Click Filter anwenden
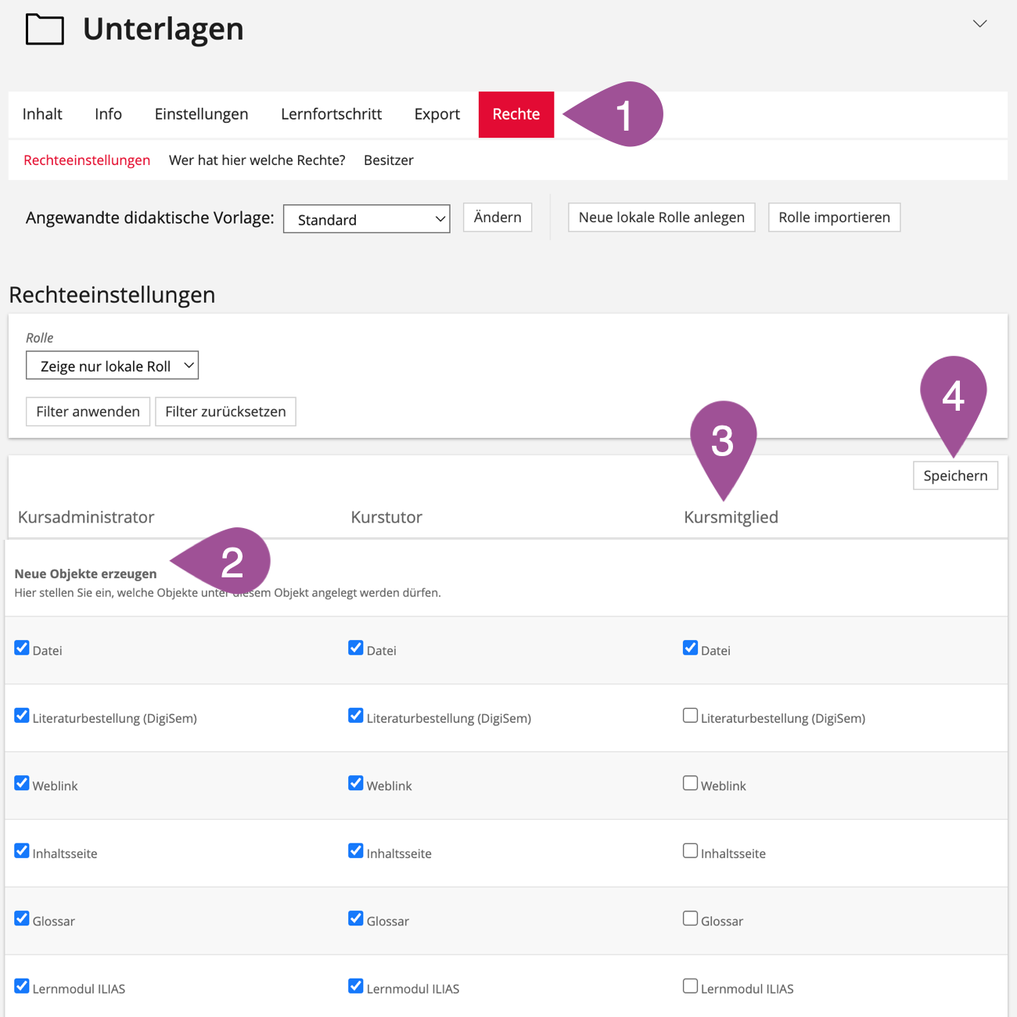1017x1017 pixels. tap(88, 411)
